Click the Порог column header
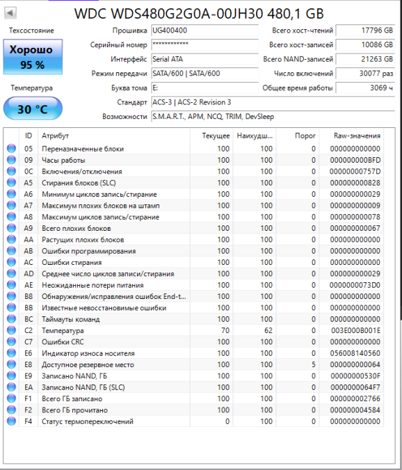Screen dimensions: 402x470 click(x=298, y=136)
